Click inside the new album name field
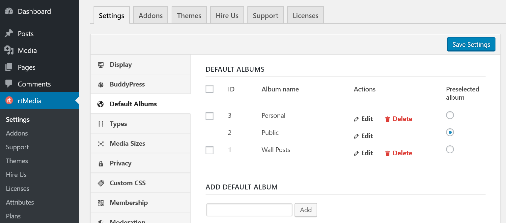This screenshot has width=506, height=223. pos(249,210)
